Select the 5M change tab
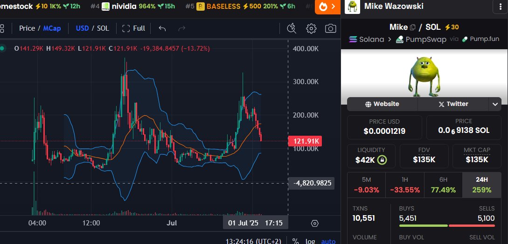 pos(366,185)
